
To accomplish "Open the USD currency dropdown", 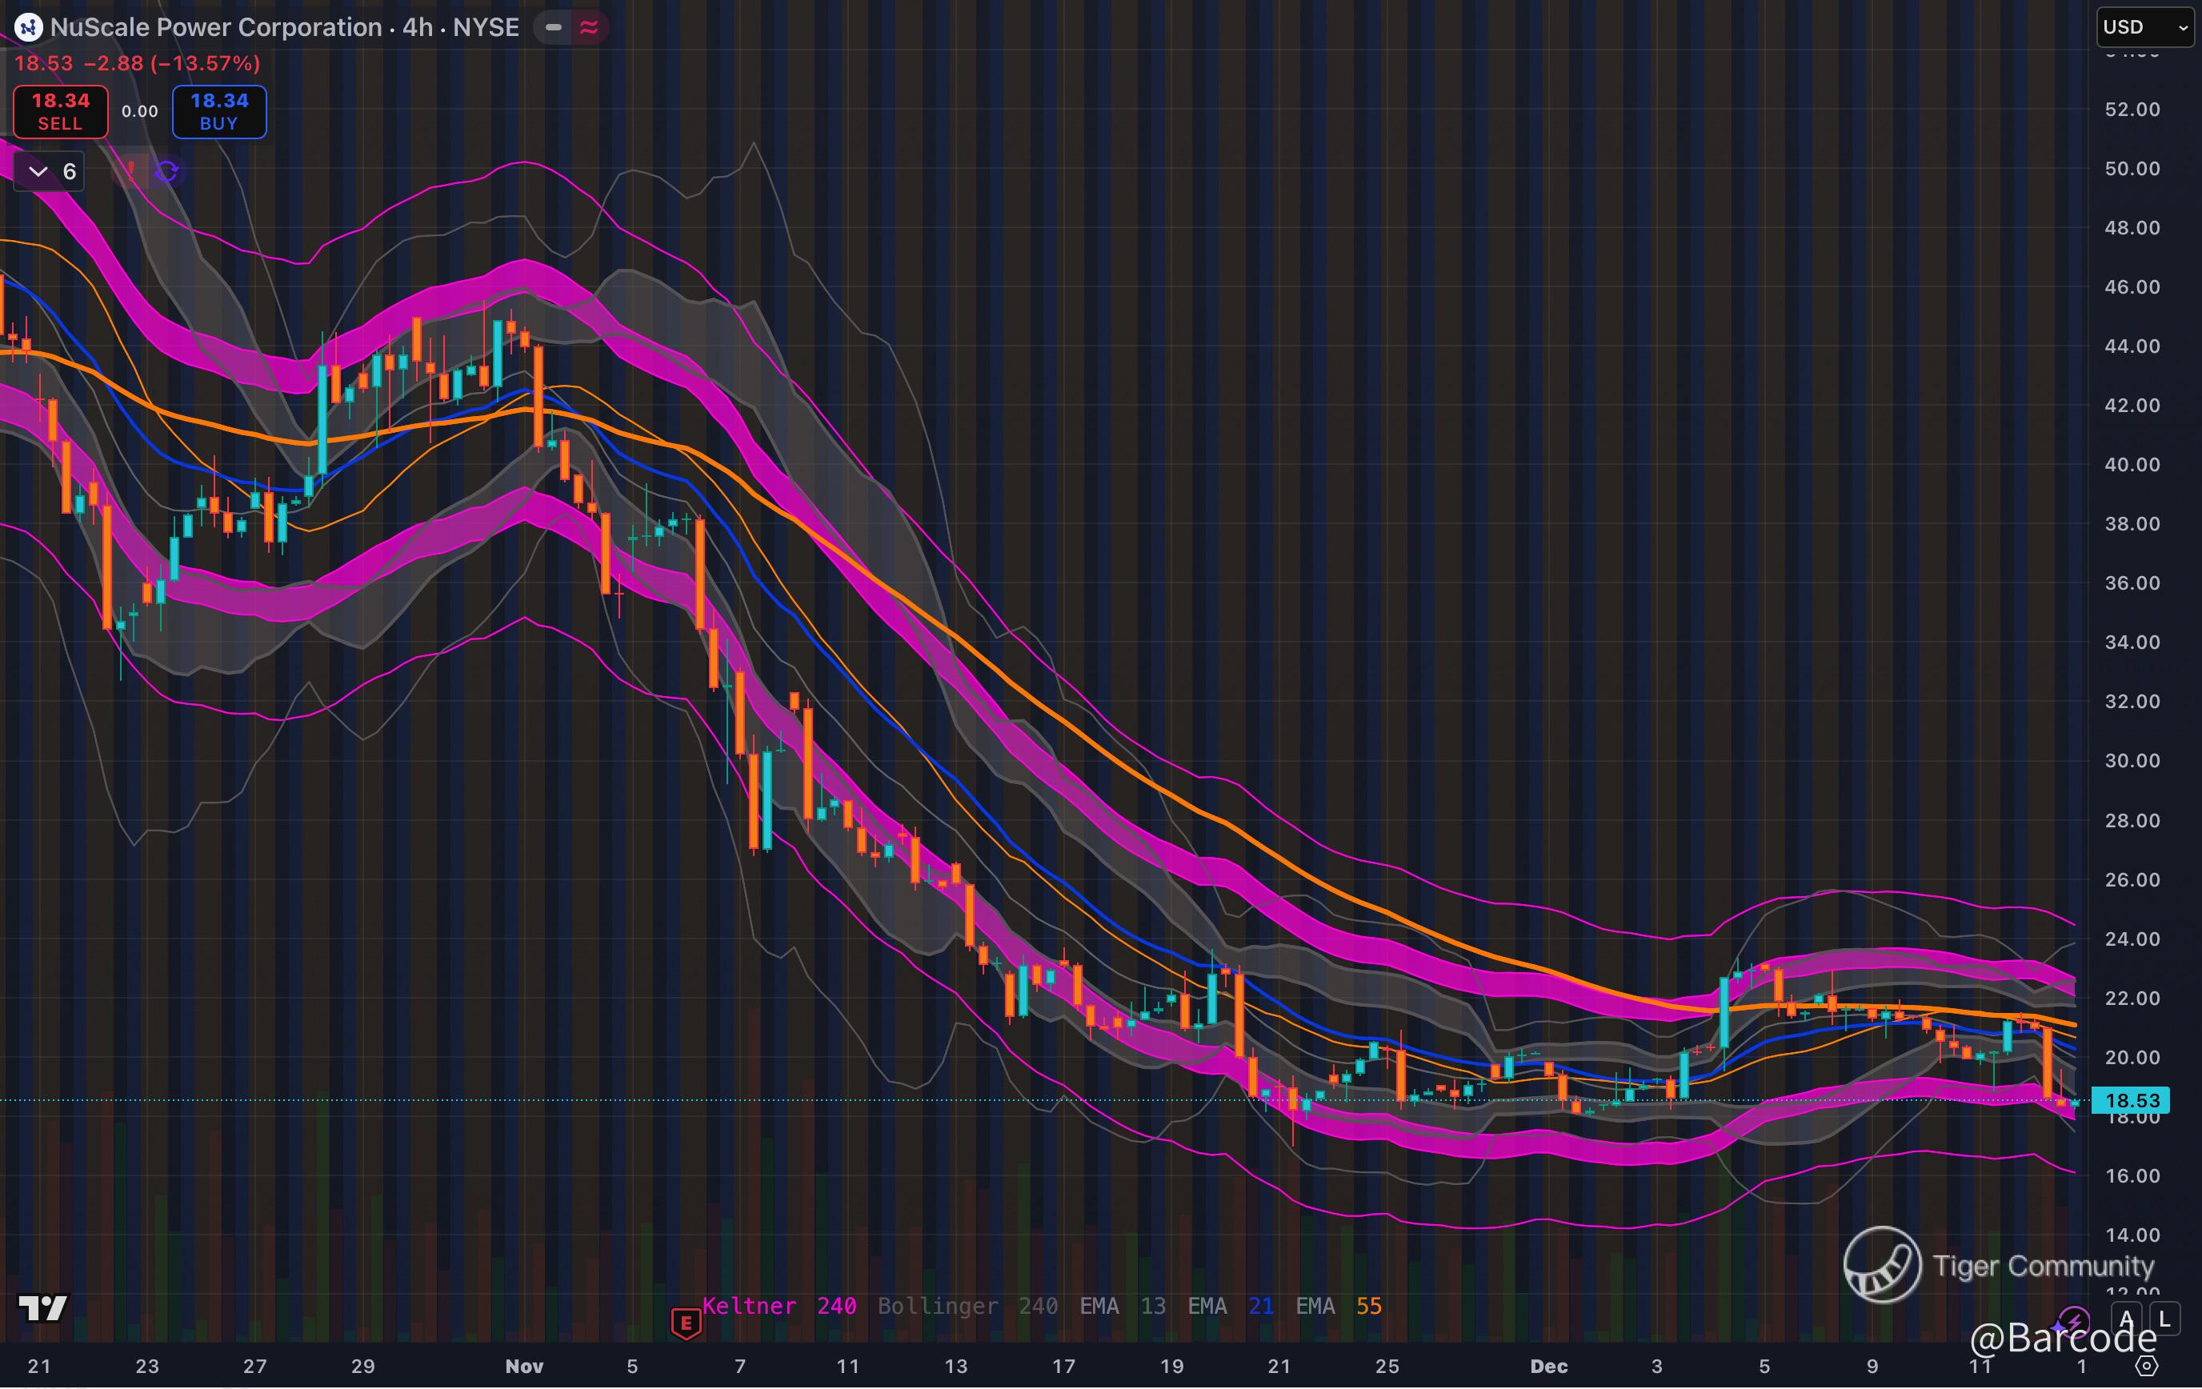I will (2144, 27).
